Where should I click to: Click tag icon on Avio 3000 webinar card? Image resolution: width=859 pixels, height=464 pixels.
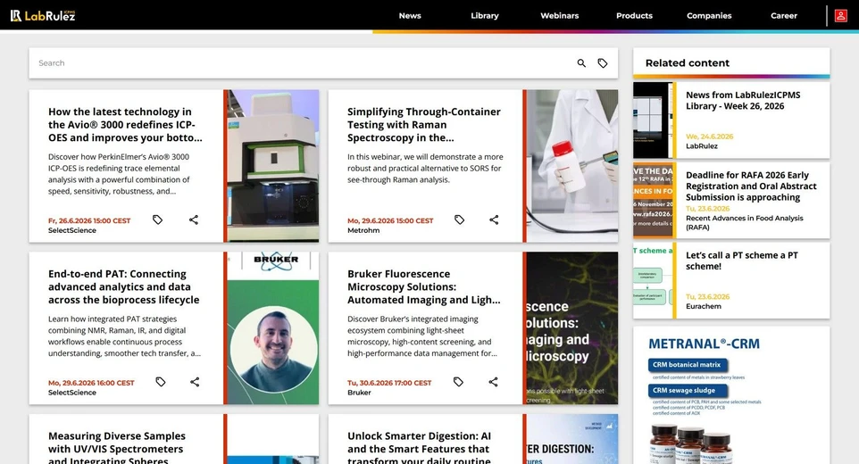(157, 220)
